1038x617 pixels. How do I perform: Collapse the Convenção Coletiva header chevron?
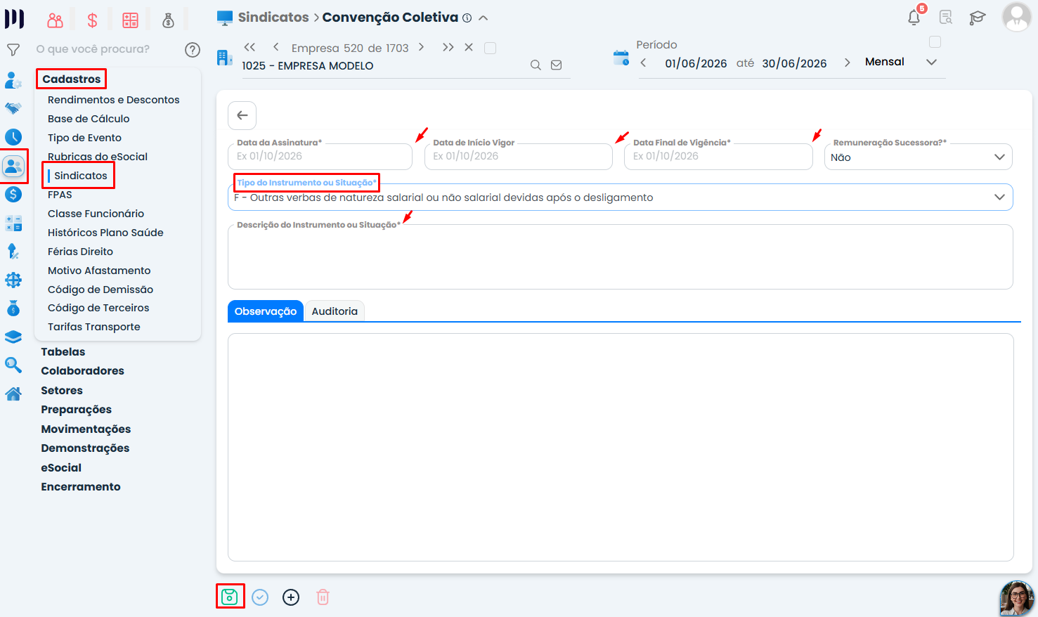tap(484, 18)
